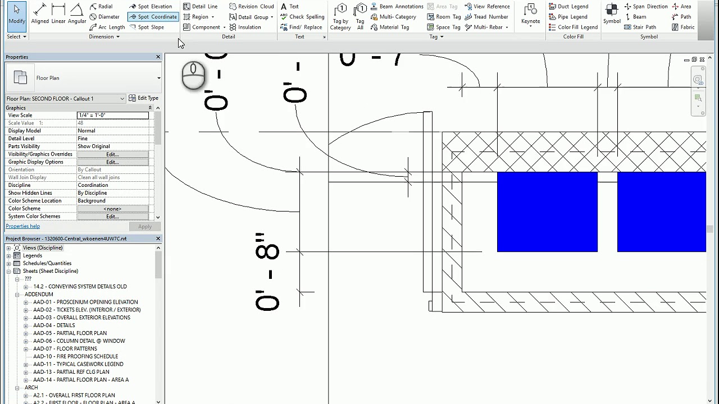Use the Diameter dimension tool

click(x=104, y=17)
